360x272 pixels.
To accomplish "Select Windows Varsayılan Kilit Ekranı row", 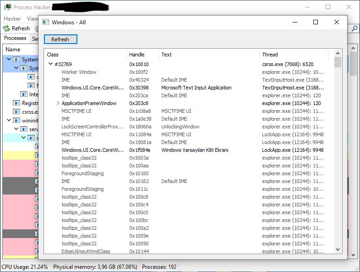I will (x=188, y=150).
